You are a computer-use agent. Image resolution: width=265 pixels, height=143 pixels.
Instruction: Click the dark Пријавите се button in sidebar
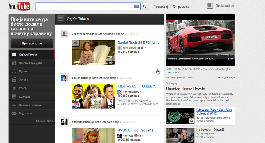click(x=32, y=43)
